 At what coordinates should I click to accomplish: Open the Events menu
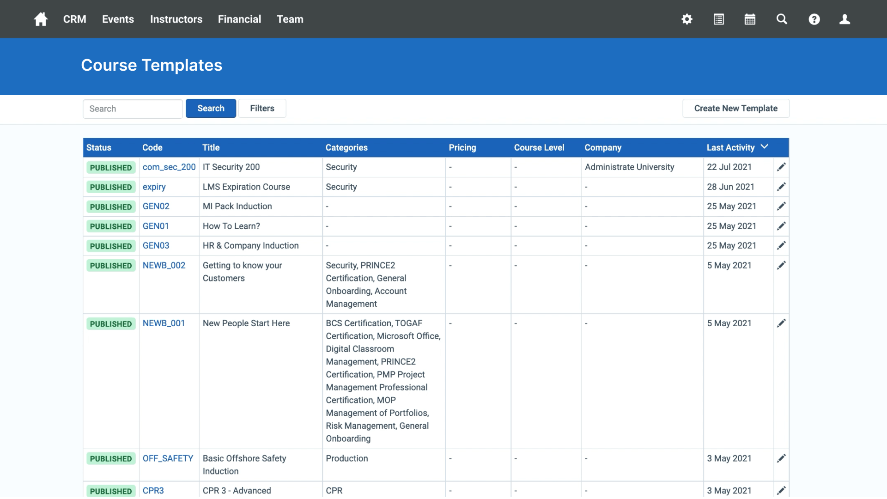[x=118, y=19]
